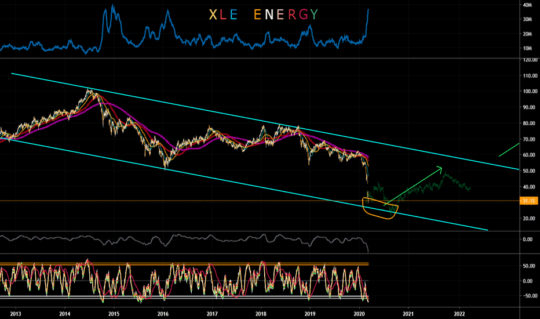The image size is (540, 319).
Task: Click the 10M volume scale value
Action: (528, 48)
